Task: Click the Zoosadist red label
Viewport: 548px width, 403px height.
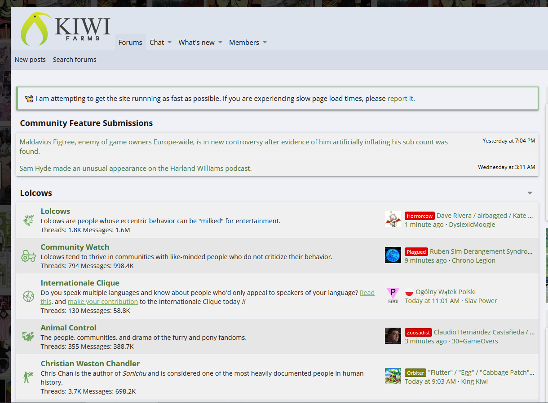Action: [418, 332]
